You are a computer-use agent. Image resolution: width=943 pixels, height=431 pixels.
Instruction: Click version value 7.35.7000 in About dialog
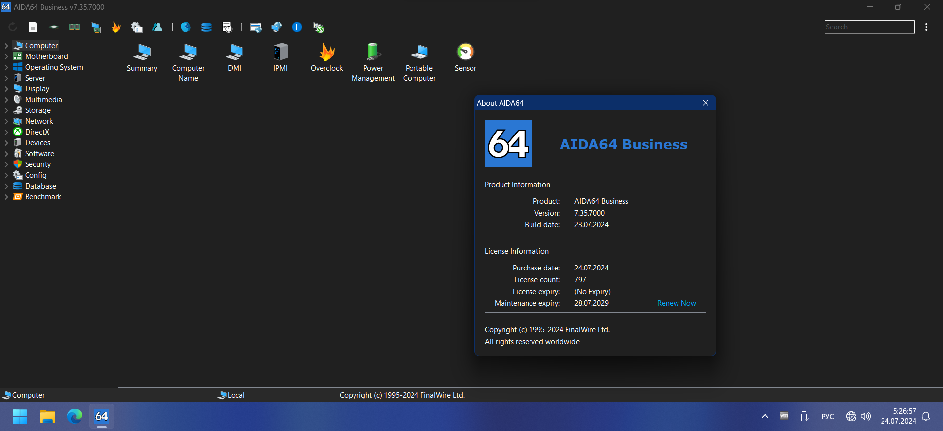pyautogui.click(x=589, y=213)
